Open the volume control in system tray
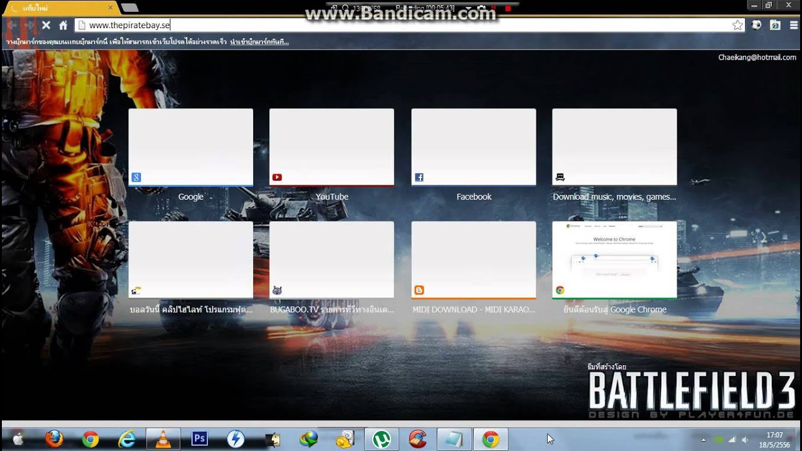Image resolution: width=802 pixels, height=451 pixels. (744, 440)
